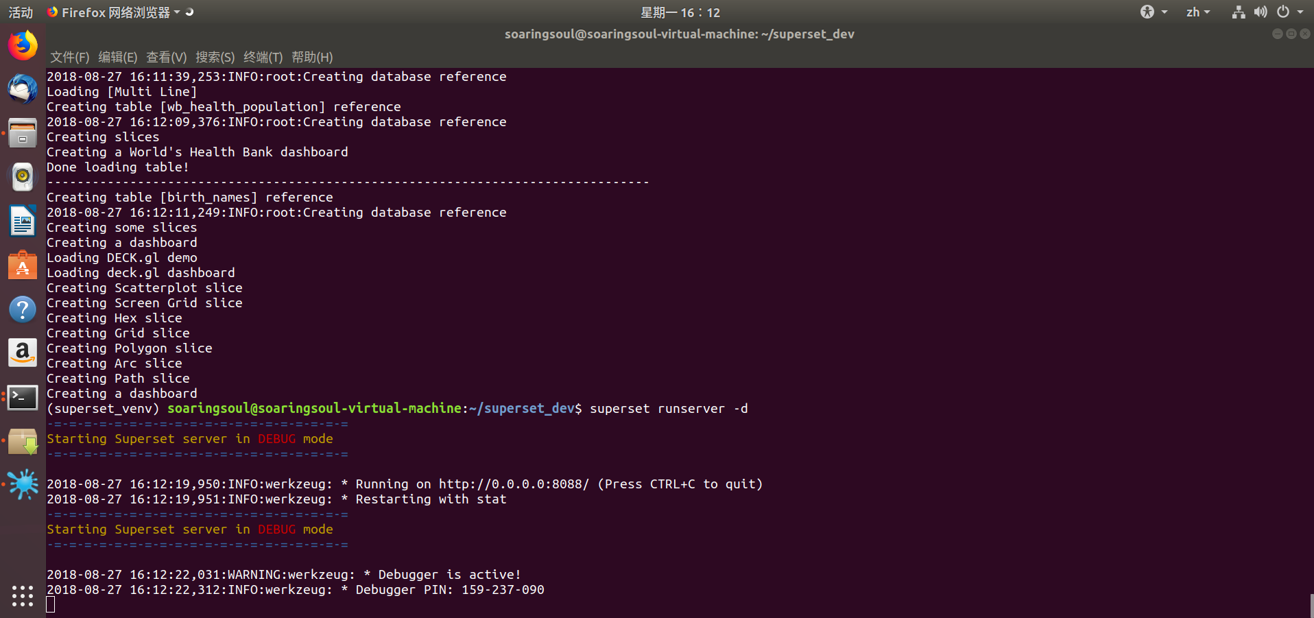This screenshot has width=1314, height=618.
Task: Click the 'Loading [Multi Line]' line
Action: pyautogui.click(x=121, y=92)
